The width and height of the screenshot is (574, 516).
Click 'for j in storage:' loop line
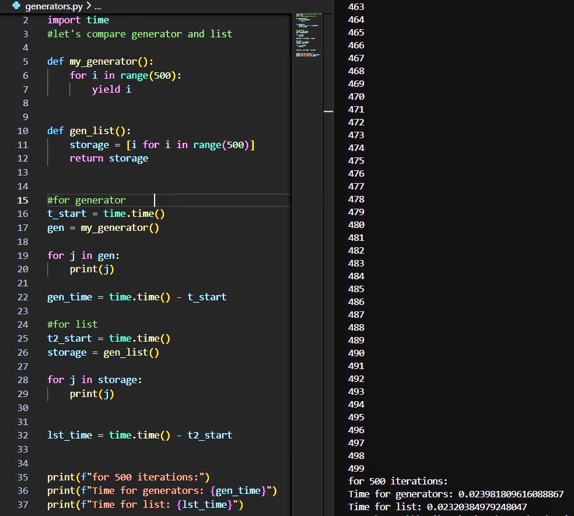pyautogui.click(x=94, y=380)
